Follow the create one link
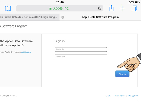The width and height of the screenshot is (141, 106). (x=26, y=52)
